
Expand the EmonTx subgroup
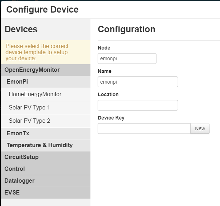(46, 133)
